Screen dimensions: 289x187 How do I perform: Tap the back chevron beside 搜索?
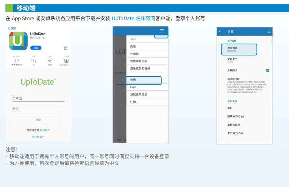point(9,28)
